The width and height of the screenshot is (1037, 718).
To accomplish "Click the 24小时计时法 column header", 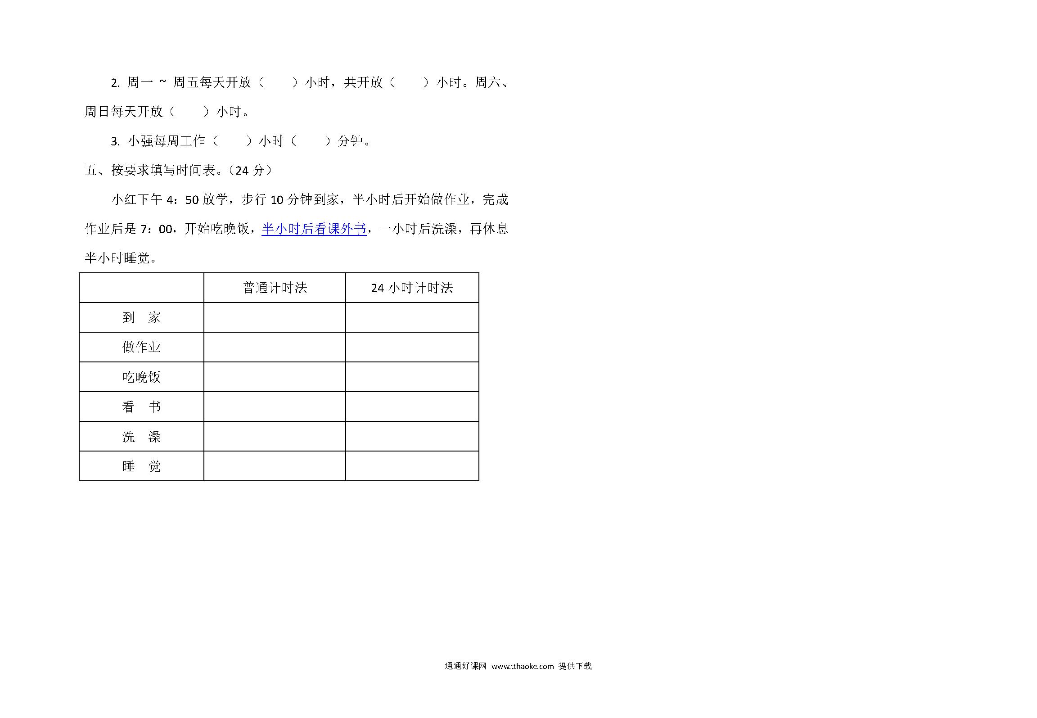I will click(x=412, y=288).
